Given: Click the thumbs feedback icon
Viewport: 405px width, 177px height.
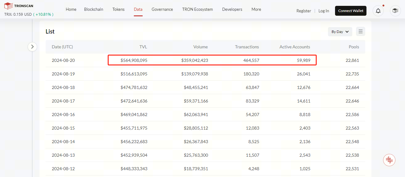Looking at the screenshot, I should (x=389, y=160).
